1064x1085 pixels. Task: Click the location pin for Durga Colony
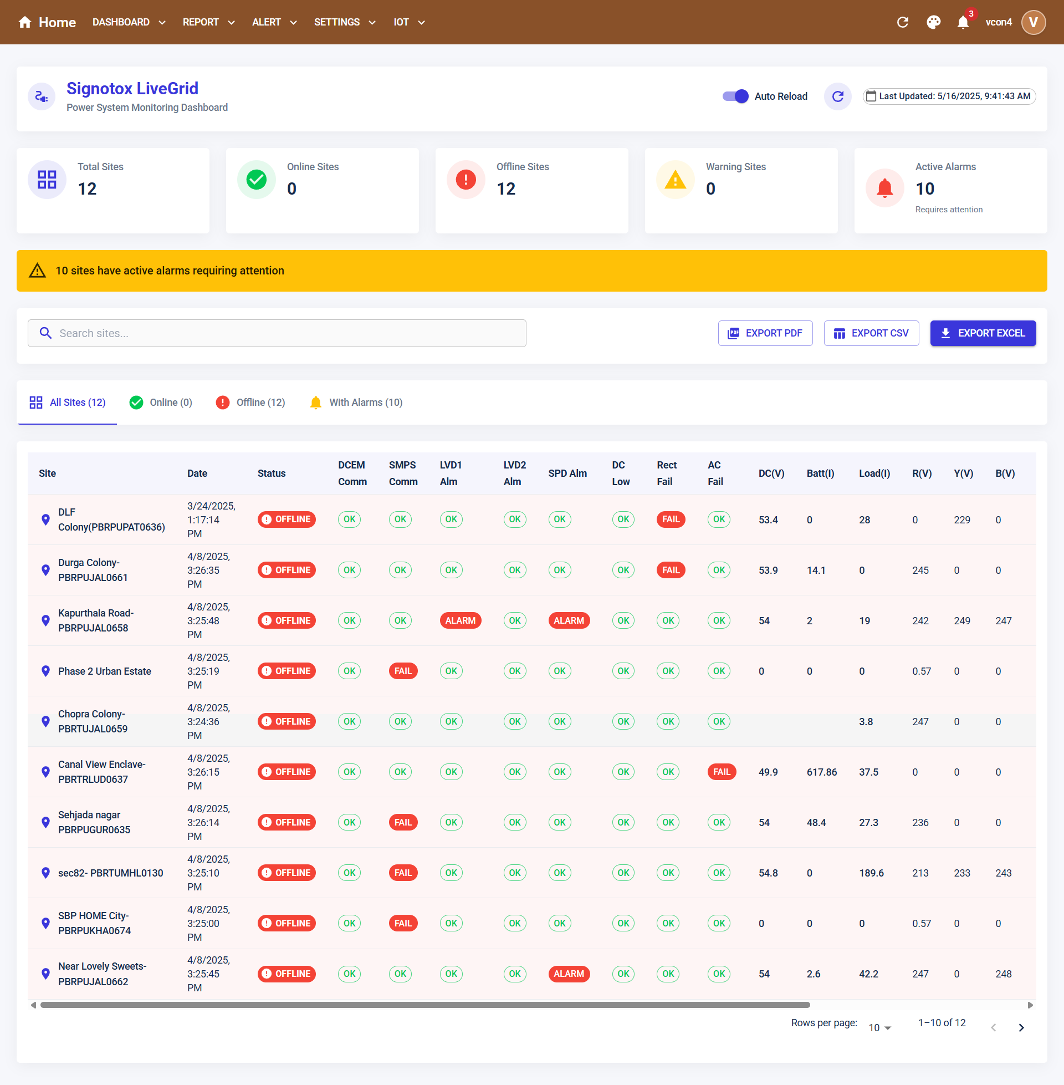46,570
